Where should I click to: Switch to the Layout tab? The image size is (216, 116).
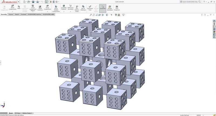(11, 15)
